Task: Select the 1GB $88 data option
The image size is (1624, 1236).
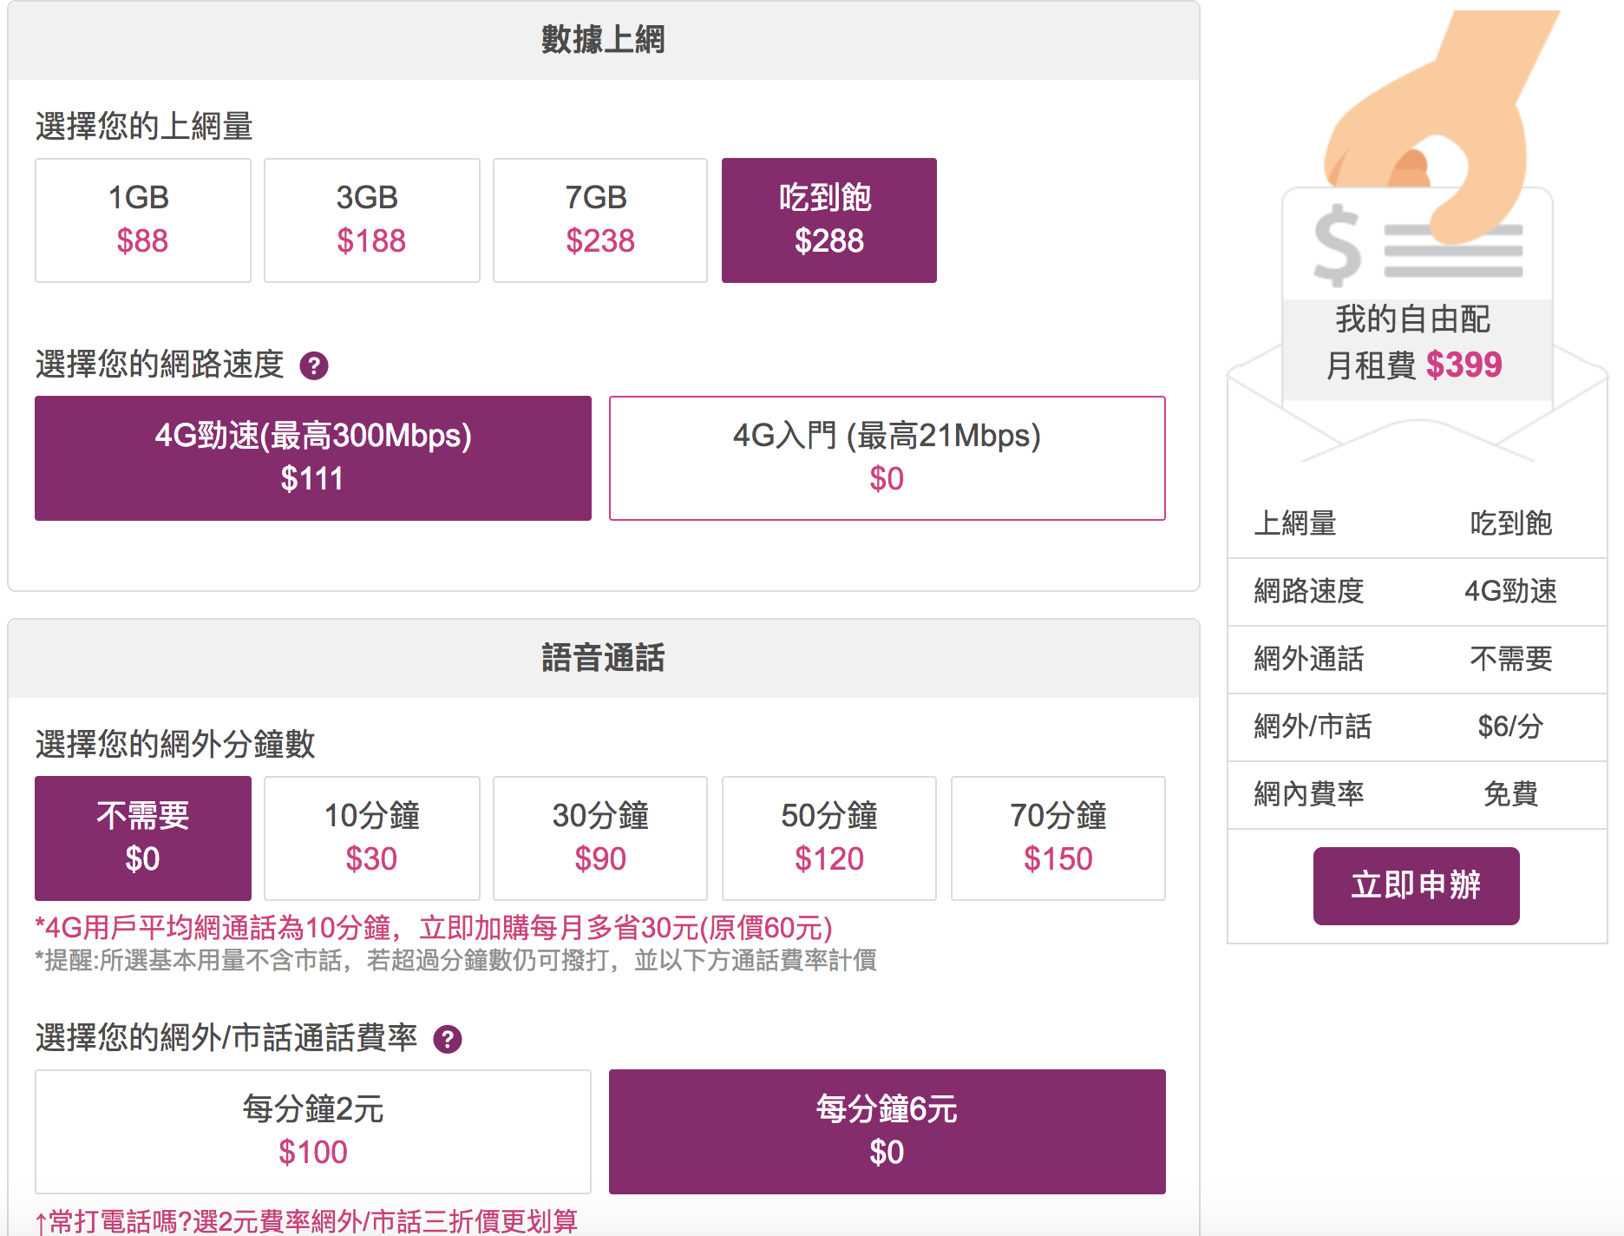Action: [142, 220]
